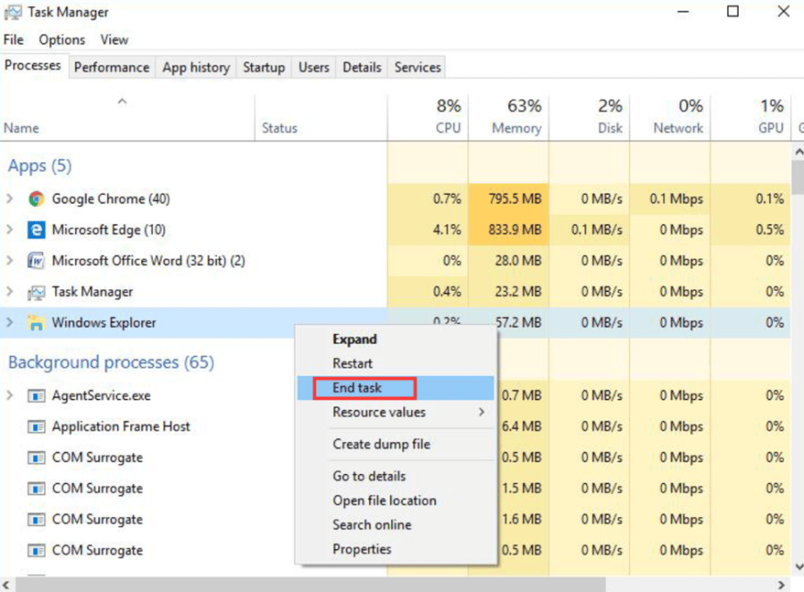Click the vertical scrollbar up arrow
Screen dimensions: 804x592
tap(799, 152)
